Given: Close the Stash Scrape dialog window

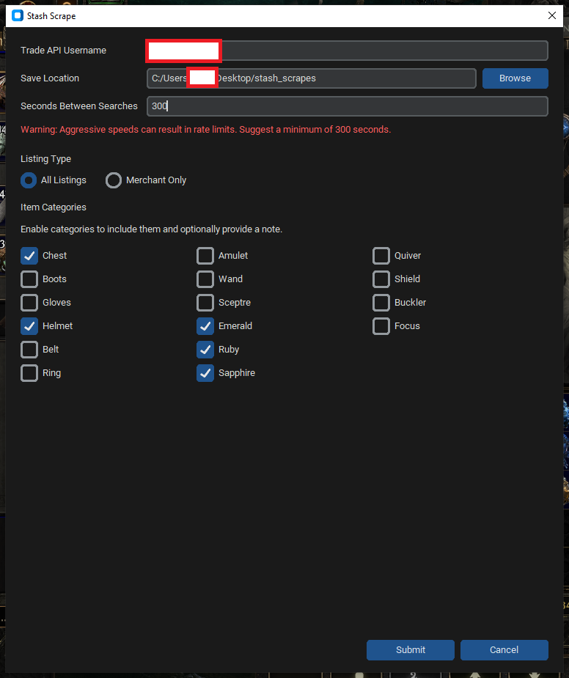Looking at the screenshot, I should point(551,15).
